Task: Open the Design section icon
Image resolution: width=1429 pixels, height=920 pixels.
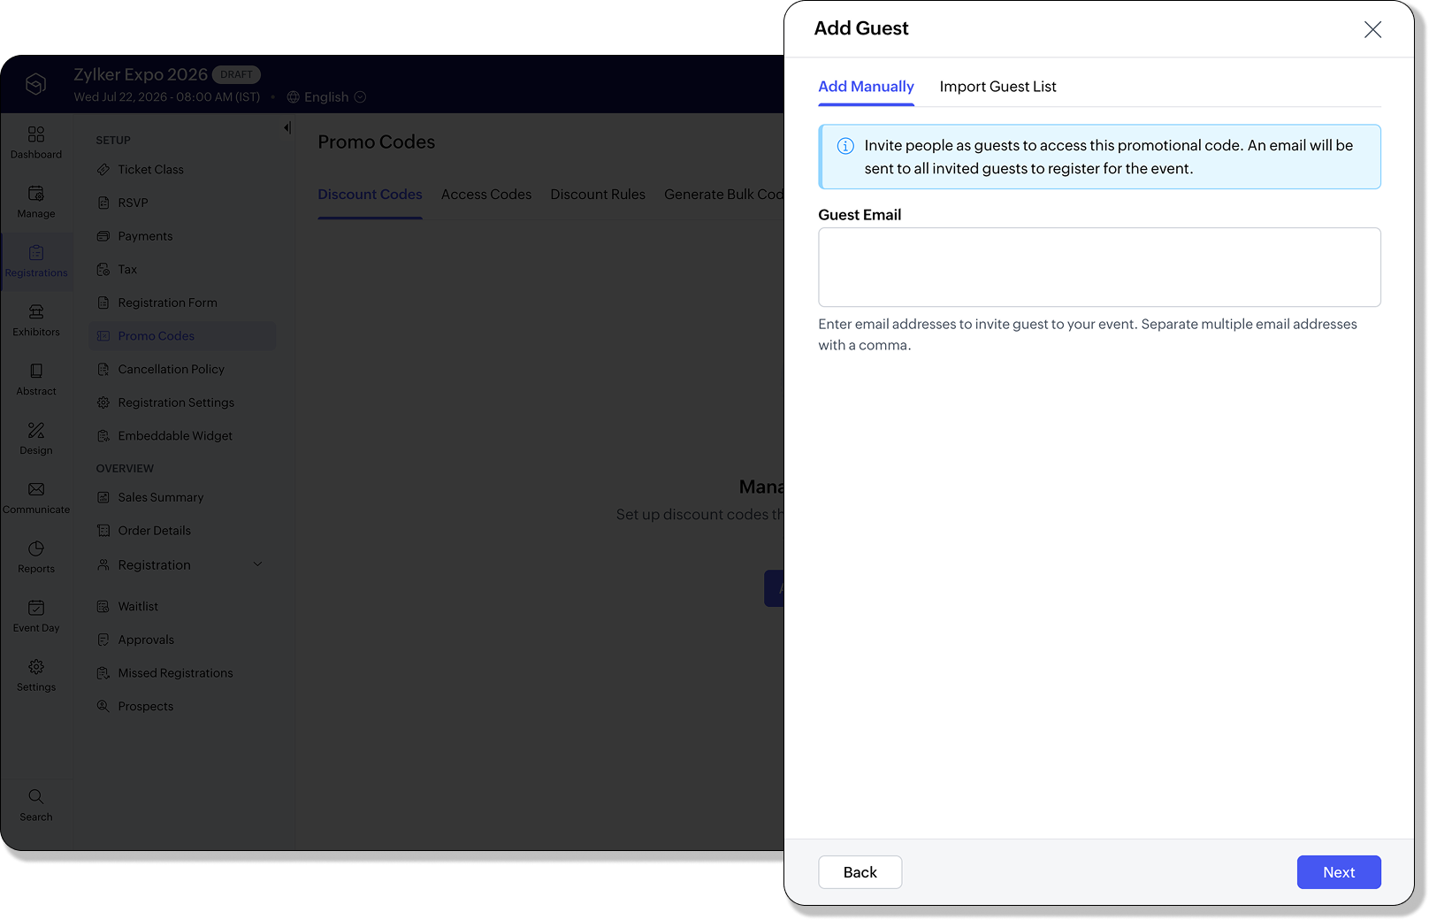Action: point(36,431)
